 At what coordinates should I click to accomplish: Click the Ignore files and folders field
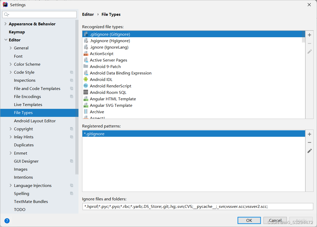point(198,206)
